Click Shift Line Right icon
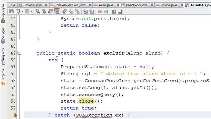This screenshot has width=211, height=119. point(92,11)
